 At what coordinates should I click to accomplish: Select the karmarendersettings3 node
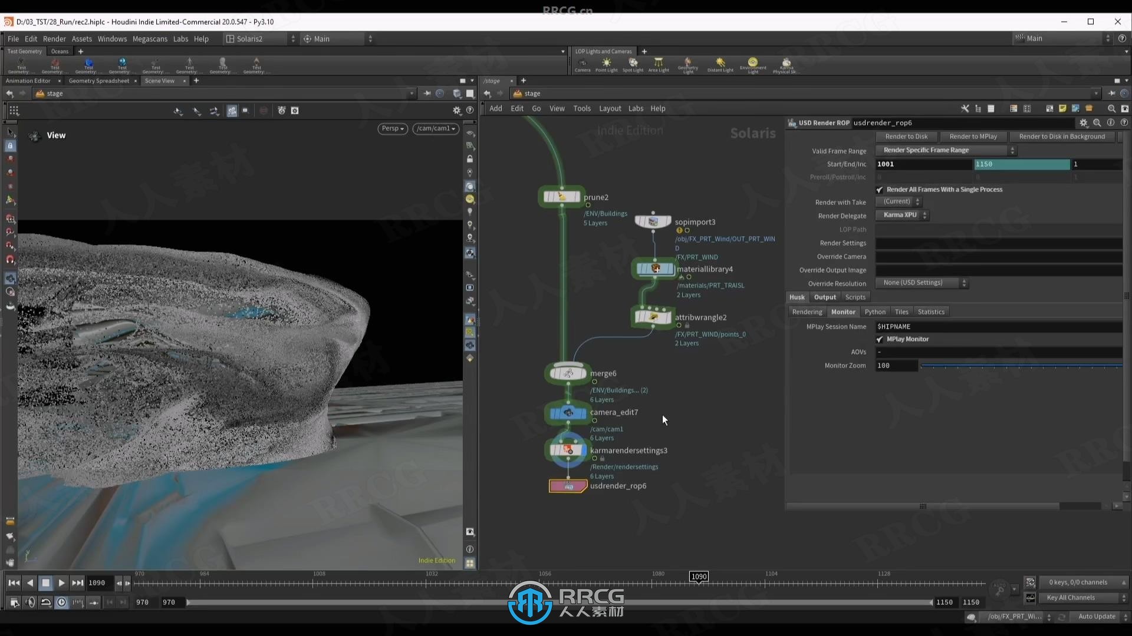pos(568,450)
